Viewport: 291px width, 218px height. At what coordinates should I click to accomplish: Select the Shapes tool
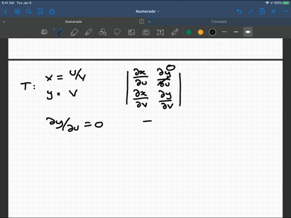102,32
